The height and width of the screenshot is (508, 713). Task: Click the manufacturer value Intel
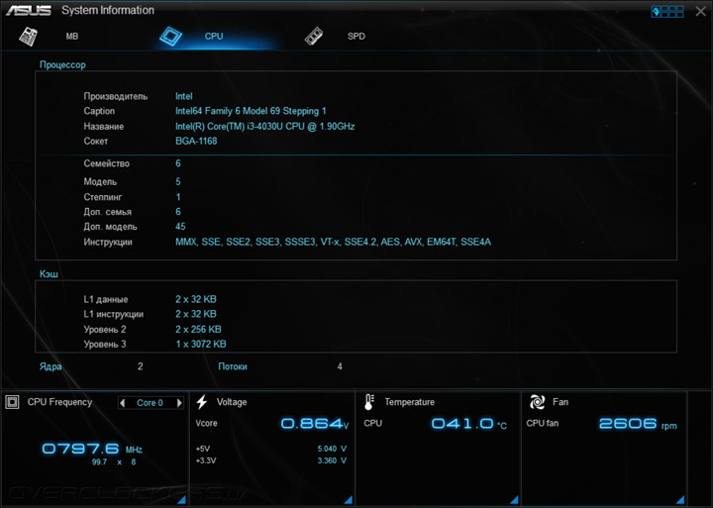[x=184, y=96]
